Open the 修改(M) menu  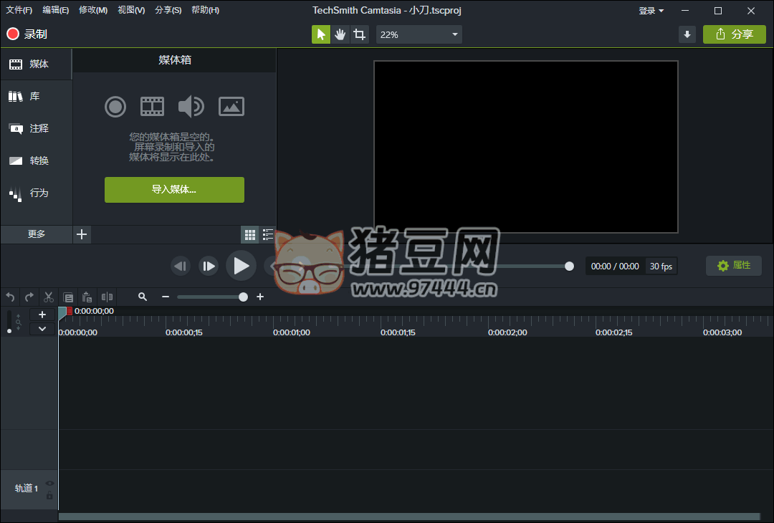[x=93, y=10]
